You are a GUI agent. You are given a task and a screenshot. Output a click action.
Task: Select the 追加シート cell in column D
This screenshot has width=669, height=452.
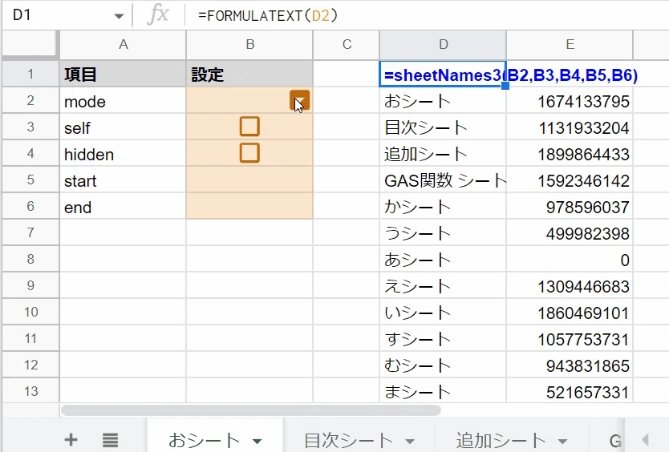tap(443, 153)
